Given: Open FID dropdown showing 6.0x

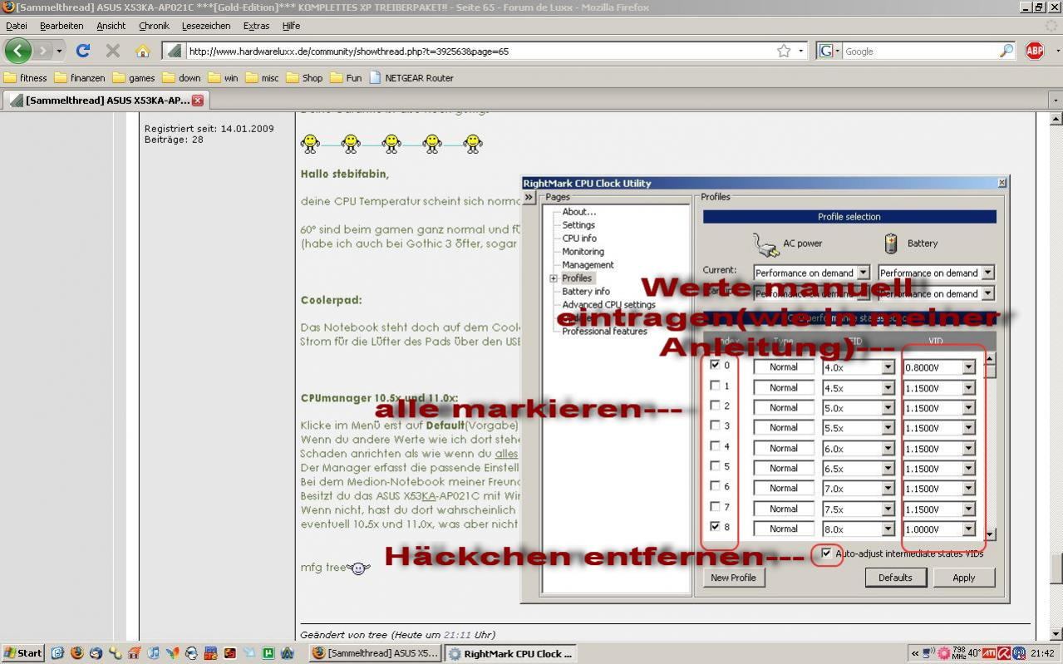Looking at the screenshot, I should point(888,449).
